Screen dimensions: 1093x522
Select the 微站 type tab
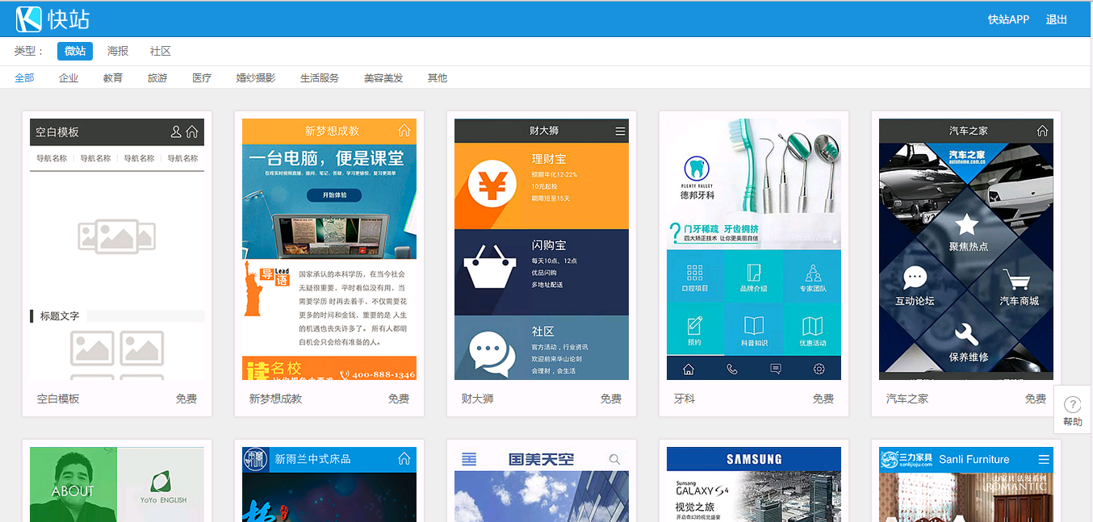point(75,51)
